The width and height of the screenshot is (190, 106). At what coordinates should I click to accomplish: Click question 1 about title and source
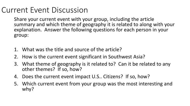click(72, 49)
